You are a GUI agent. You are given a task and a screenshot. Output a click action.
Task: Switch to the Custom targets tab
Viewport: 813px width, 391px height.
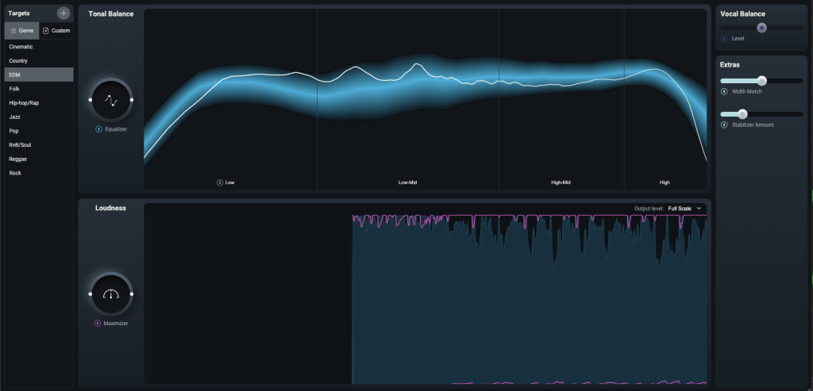click(x=56, y=31)
